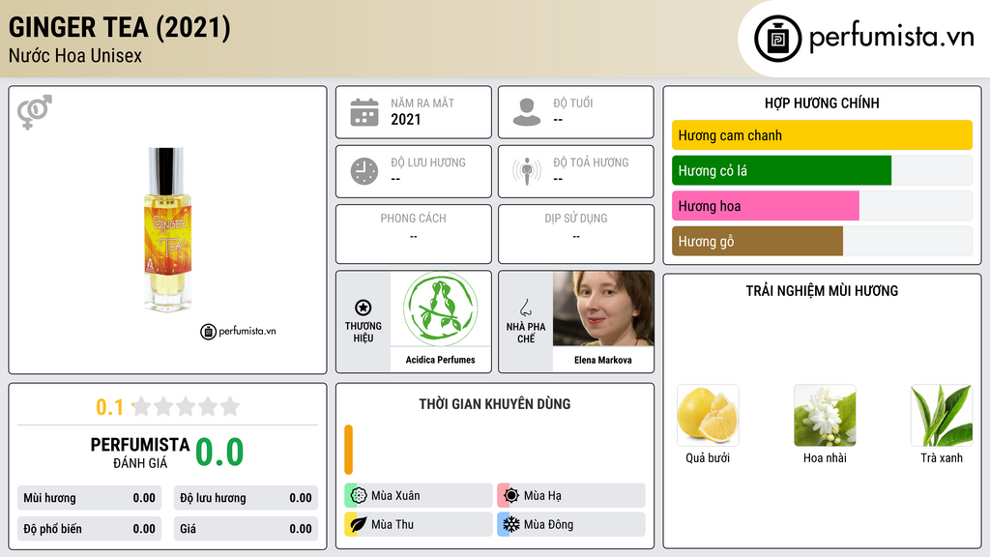Open Acidica Perfumes brand link
Viewport: 990px width, 557px height.
[440, 360]
